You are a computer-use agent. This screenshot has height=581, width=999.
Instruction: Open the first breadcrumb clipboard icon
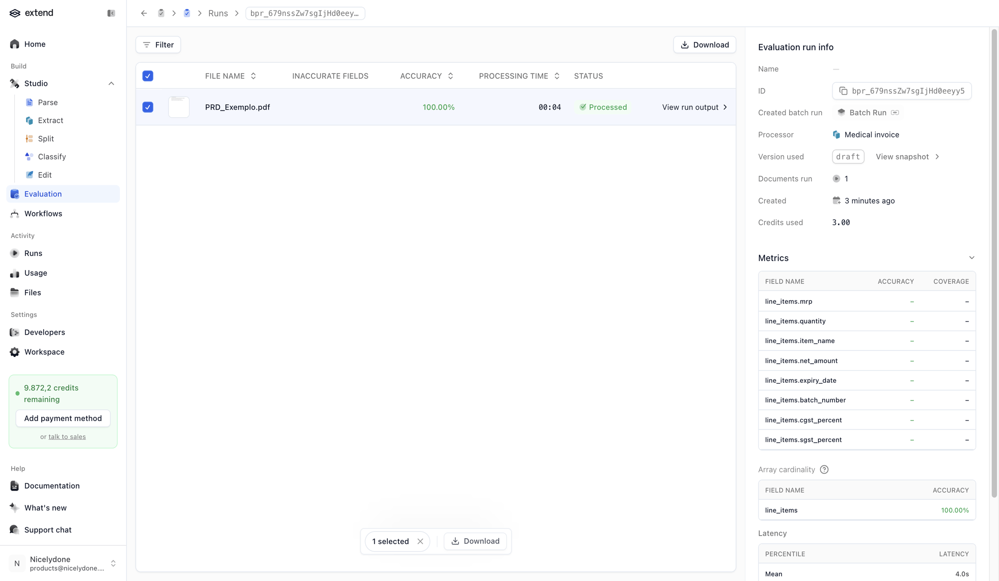click(x=161, y=13)
